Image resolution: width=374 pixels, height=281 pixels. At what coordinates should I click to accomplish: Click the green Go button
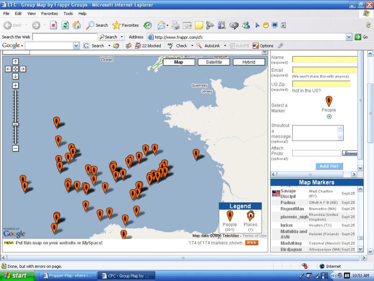[x=361, y=37]
